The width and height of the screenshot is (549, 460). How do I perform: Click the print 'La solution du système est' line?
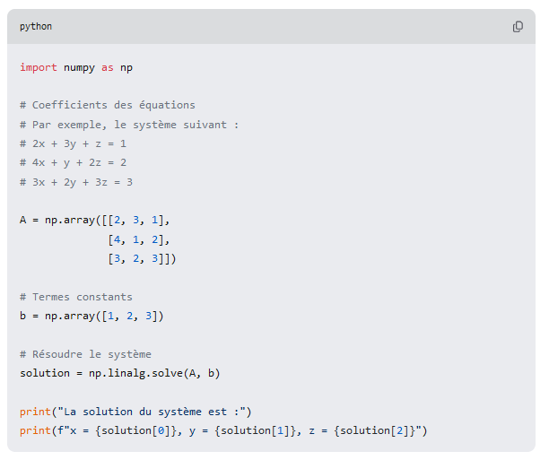pyautogui.click(x=135, y=412)
